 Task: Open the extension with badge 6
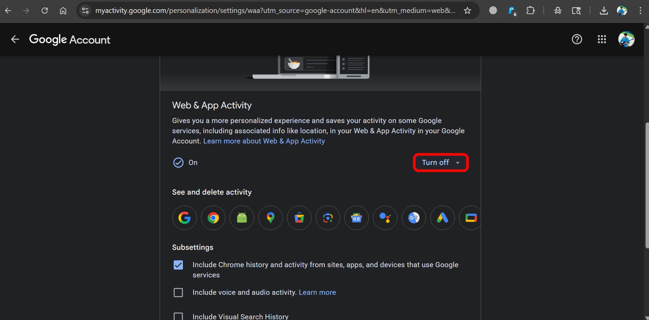[512, 11]
